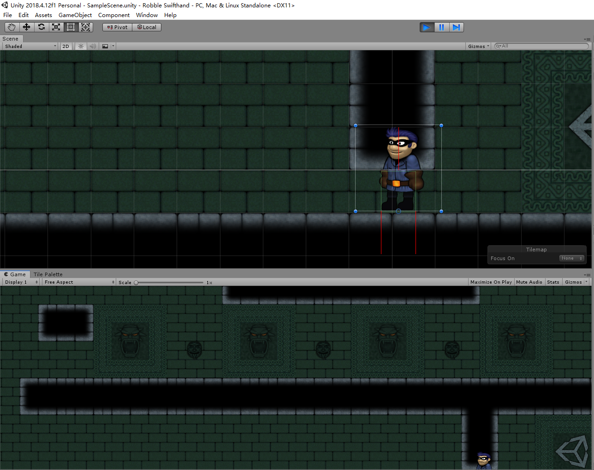Screen dimensions: 594x470
Task: Expand scene effects dropdown arrow
Action: [113, 46]
